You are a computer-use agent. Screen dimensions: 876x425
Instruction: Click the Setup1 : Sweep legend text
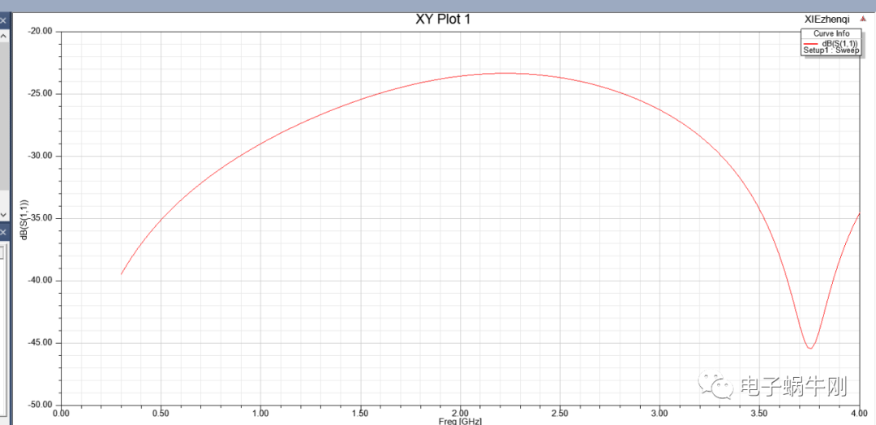tap(831, 50)
